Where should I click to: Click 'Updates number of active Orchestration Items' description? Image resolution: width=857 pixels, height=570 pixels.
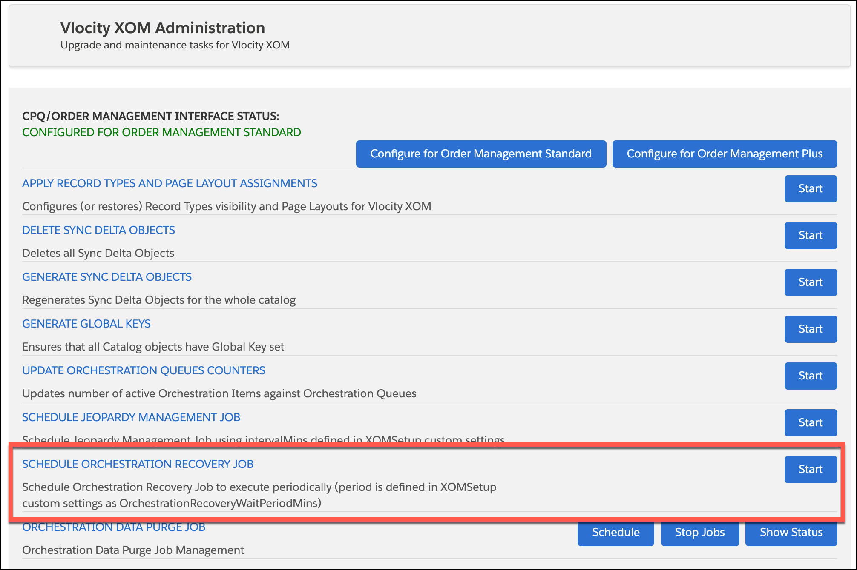219,393
